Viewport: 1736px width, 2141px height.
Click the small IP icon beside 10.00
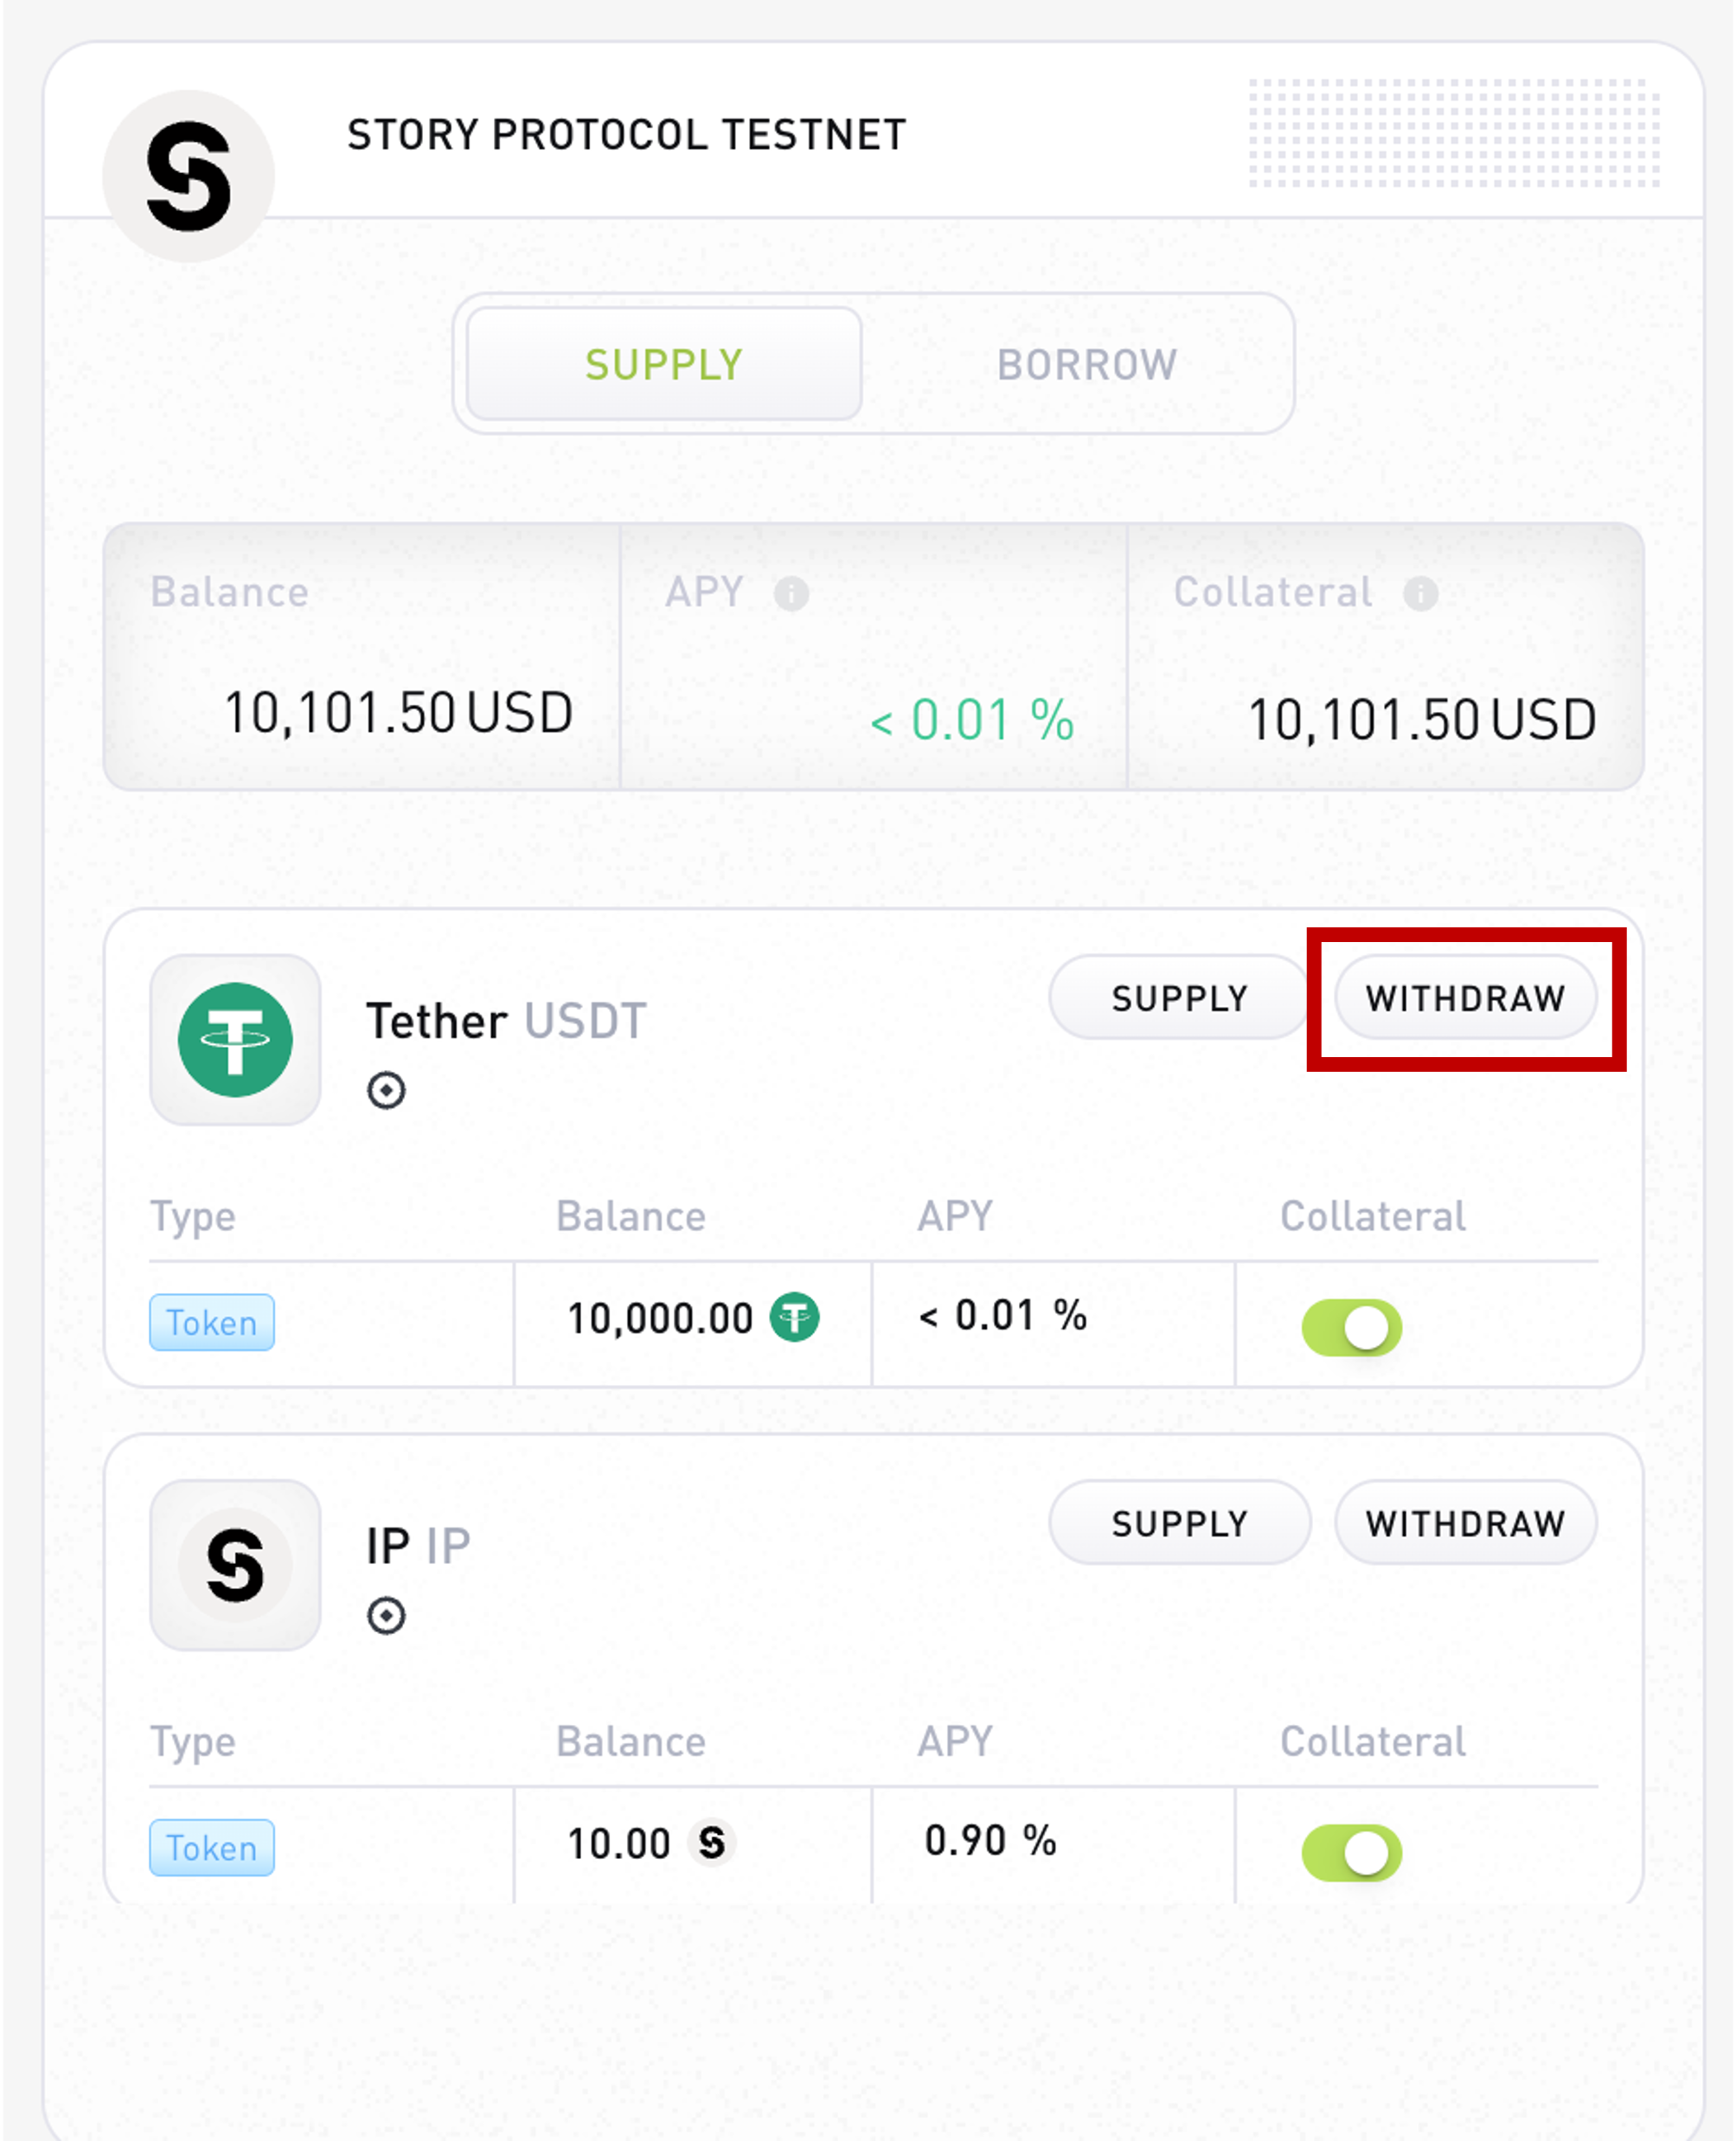point(711,1842)
